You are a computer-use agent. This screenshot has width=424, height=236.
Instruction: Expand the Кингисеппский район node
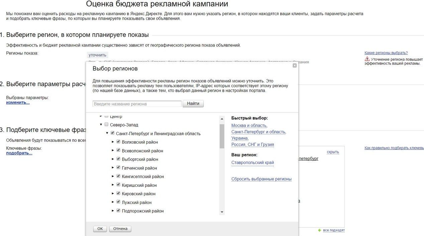coord(113,176)
